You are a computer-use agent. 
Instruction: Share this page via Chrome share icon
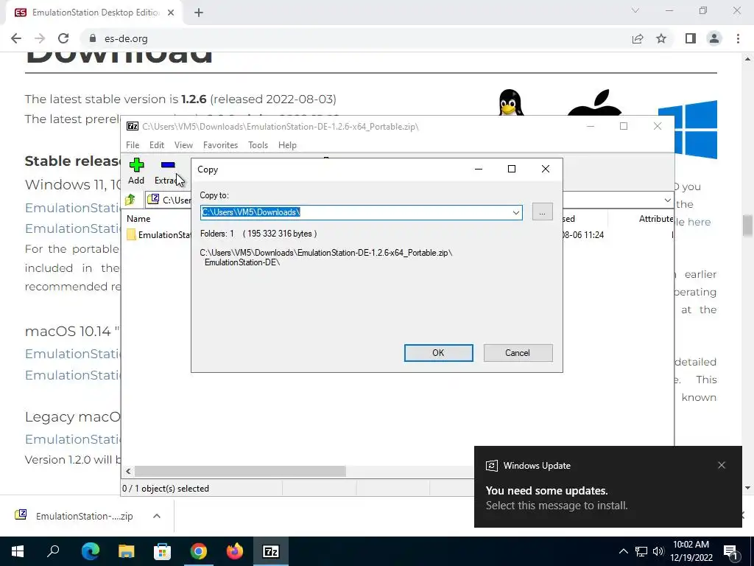click(638, 38)
